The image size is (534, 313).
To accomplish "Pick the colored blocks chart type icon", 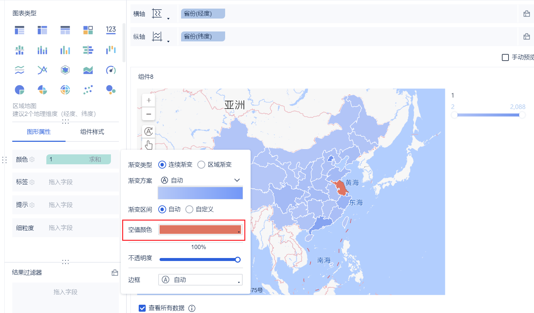I will [88, 30].
